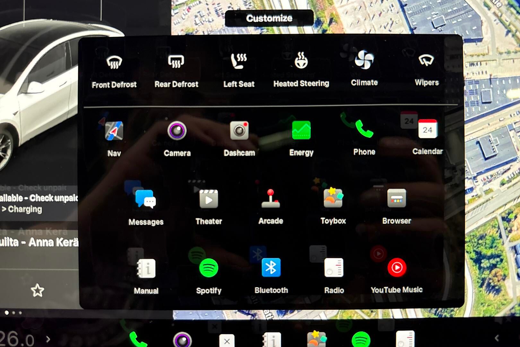Open the Nav app

coord(114,131)
